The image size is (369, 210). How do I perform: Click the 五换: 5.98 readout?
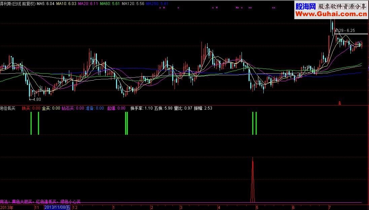click(163, 108)
